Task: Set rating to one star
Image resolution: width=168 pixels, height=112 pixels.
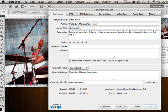Action: (x=70, y=42)
